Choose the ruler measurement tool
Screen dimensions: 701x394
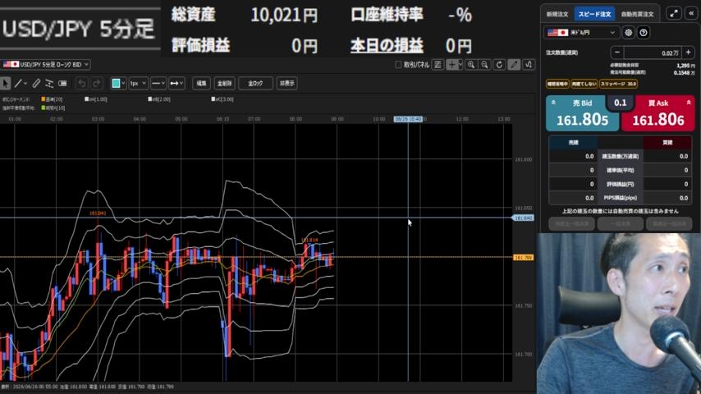36,83
